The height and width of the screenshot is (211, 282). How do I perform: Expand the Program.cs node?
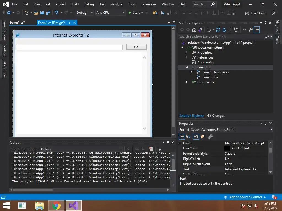click(186, 82)
